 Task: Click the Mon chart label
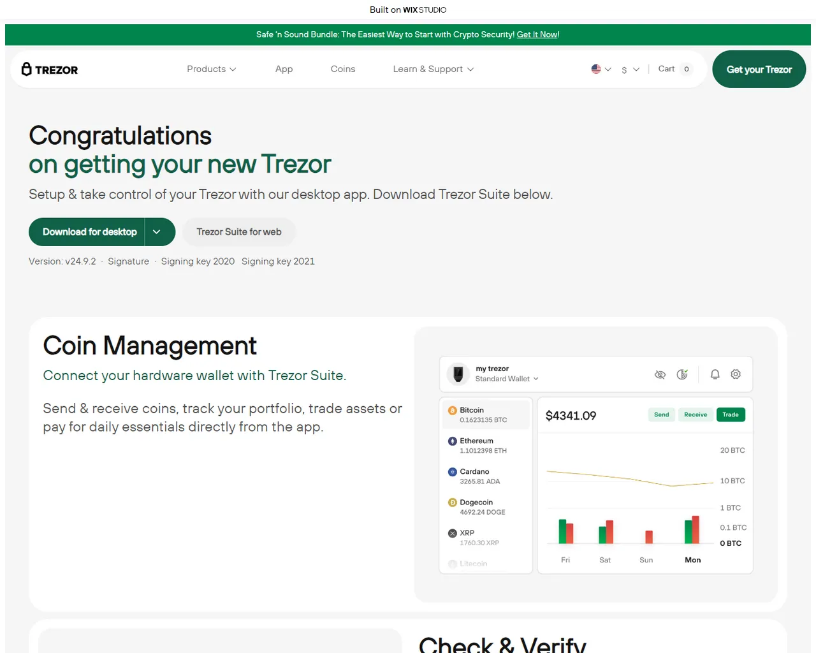click(693, 560)
